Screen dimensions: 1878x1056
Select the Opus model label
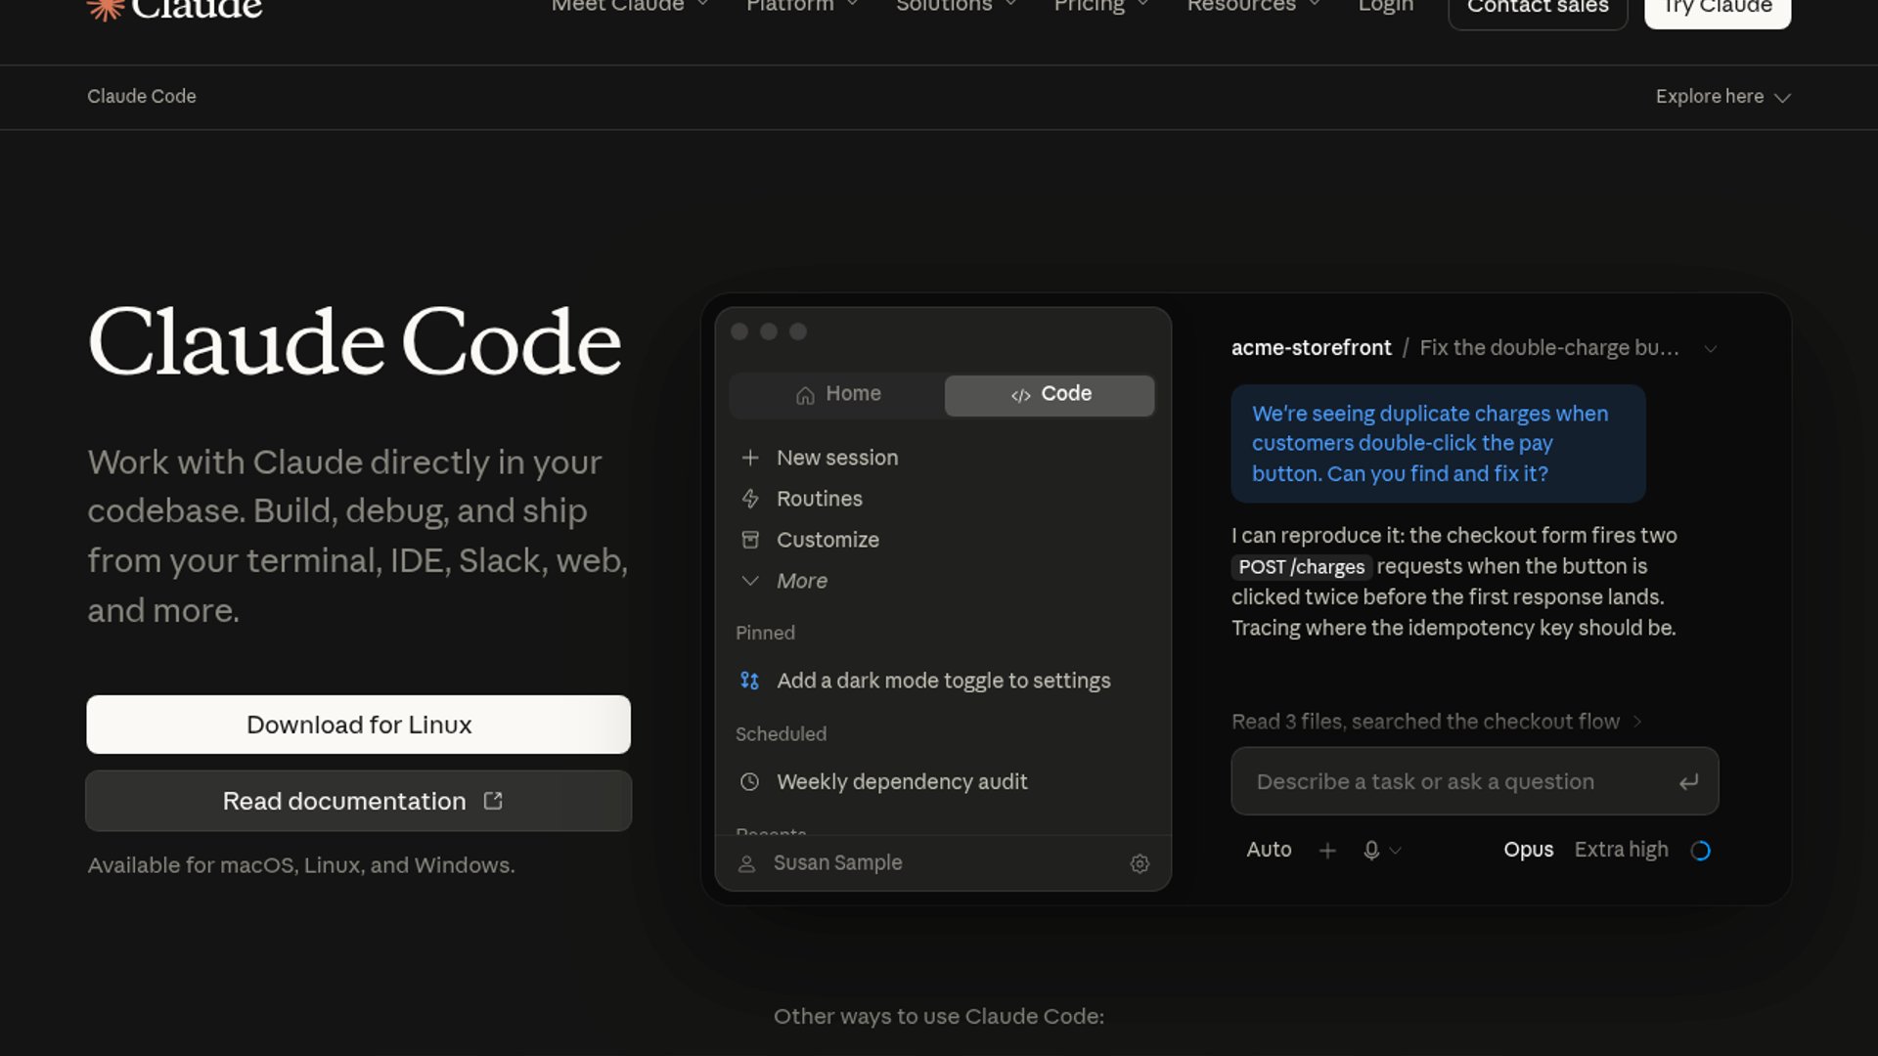coord(1528,850)
